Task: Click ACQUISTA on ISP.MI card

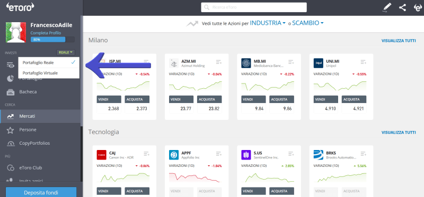Action: pyautogui.click(x=137, y=99)
